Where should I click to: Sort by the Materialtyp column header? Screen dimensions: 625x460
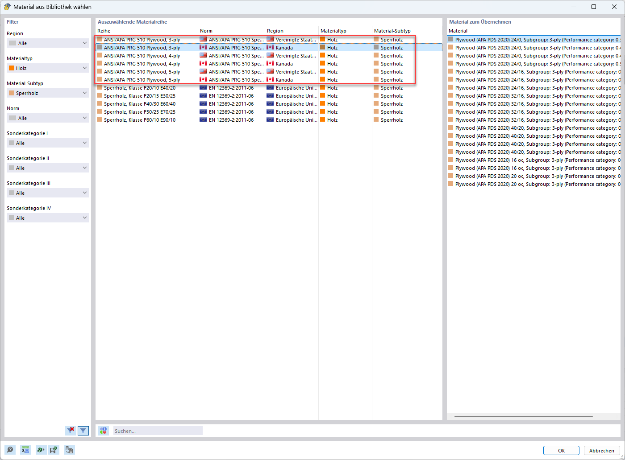(x=346, y=31)
